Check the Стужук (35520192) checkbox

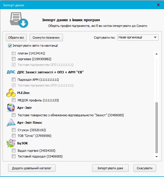click(14, 130)
